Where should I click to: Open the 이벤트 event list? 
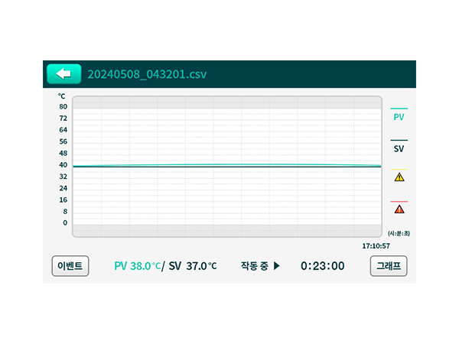tap(70, 266)
